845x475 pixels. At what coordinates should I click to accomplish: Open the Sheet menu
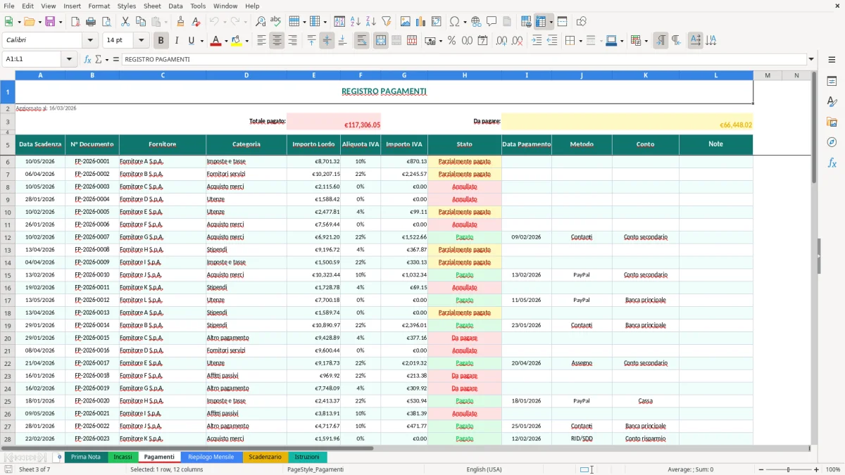click(x=152, y=6)
